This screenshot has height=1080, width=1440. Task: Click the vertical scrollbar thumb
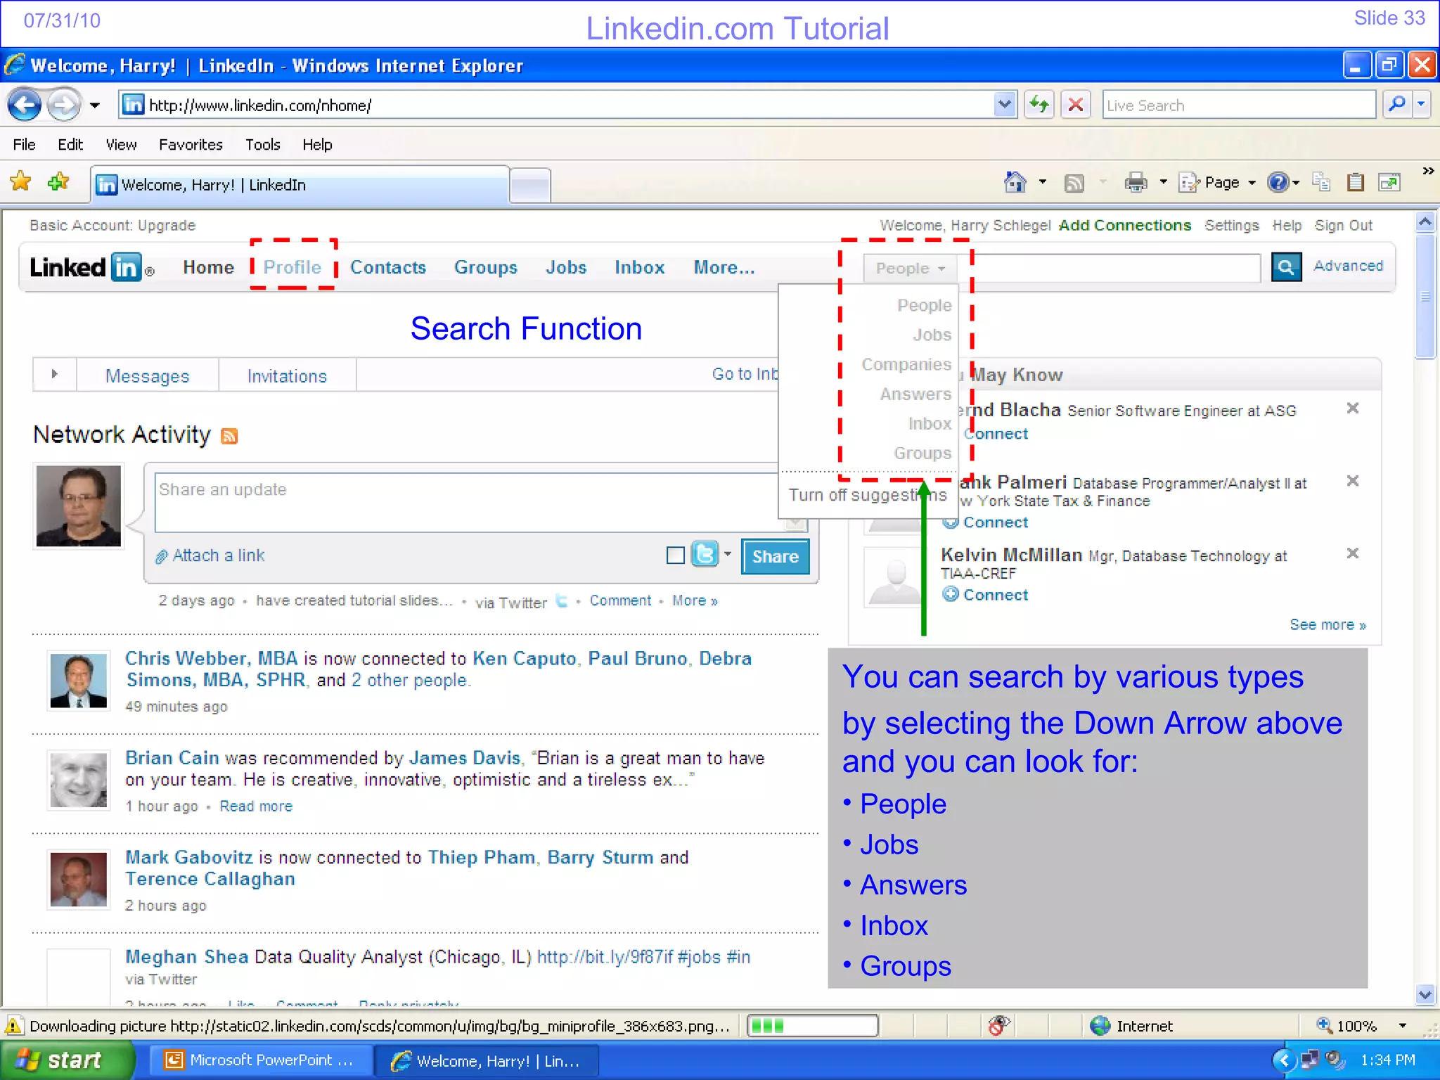click(1425, 296)
